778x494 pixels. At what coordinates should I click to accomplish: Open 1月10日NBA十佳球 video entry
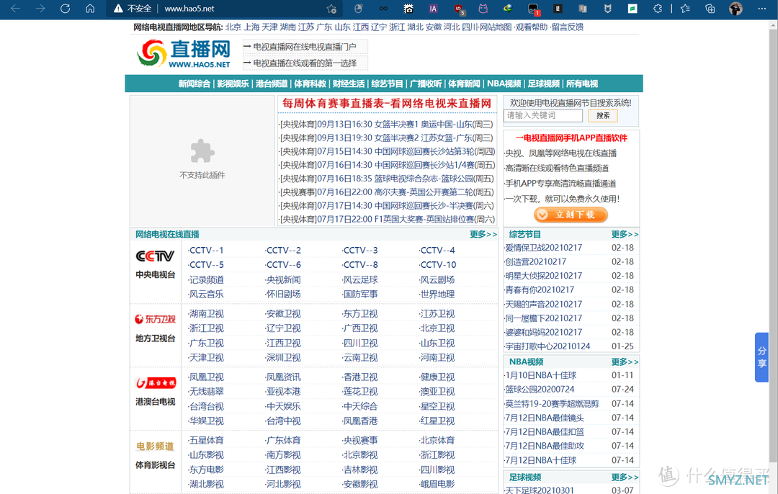coord(540,375)
